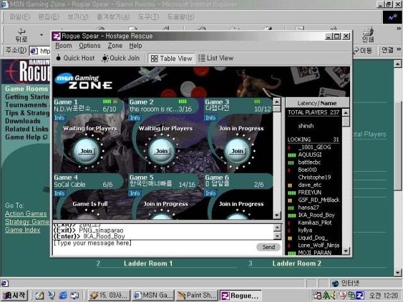Click the Send chat button
403x302 pixels.
pyautogui.click(x=268, y=247)
